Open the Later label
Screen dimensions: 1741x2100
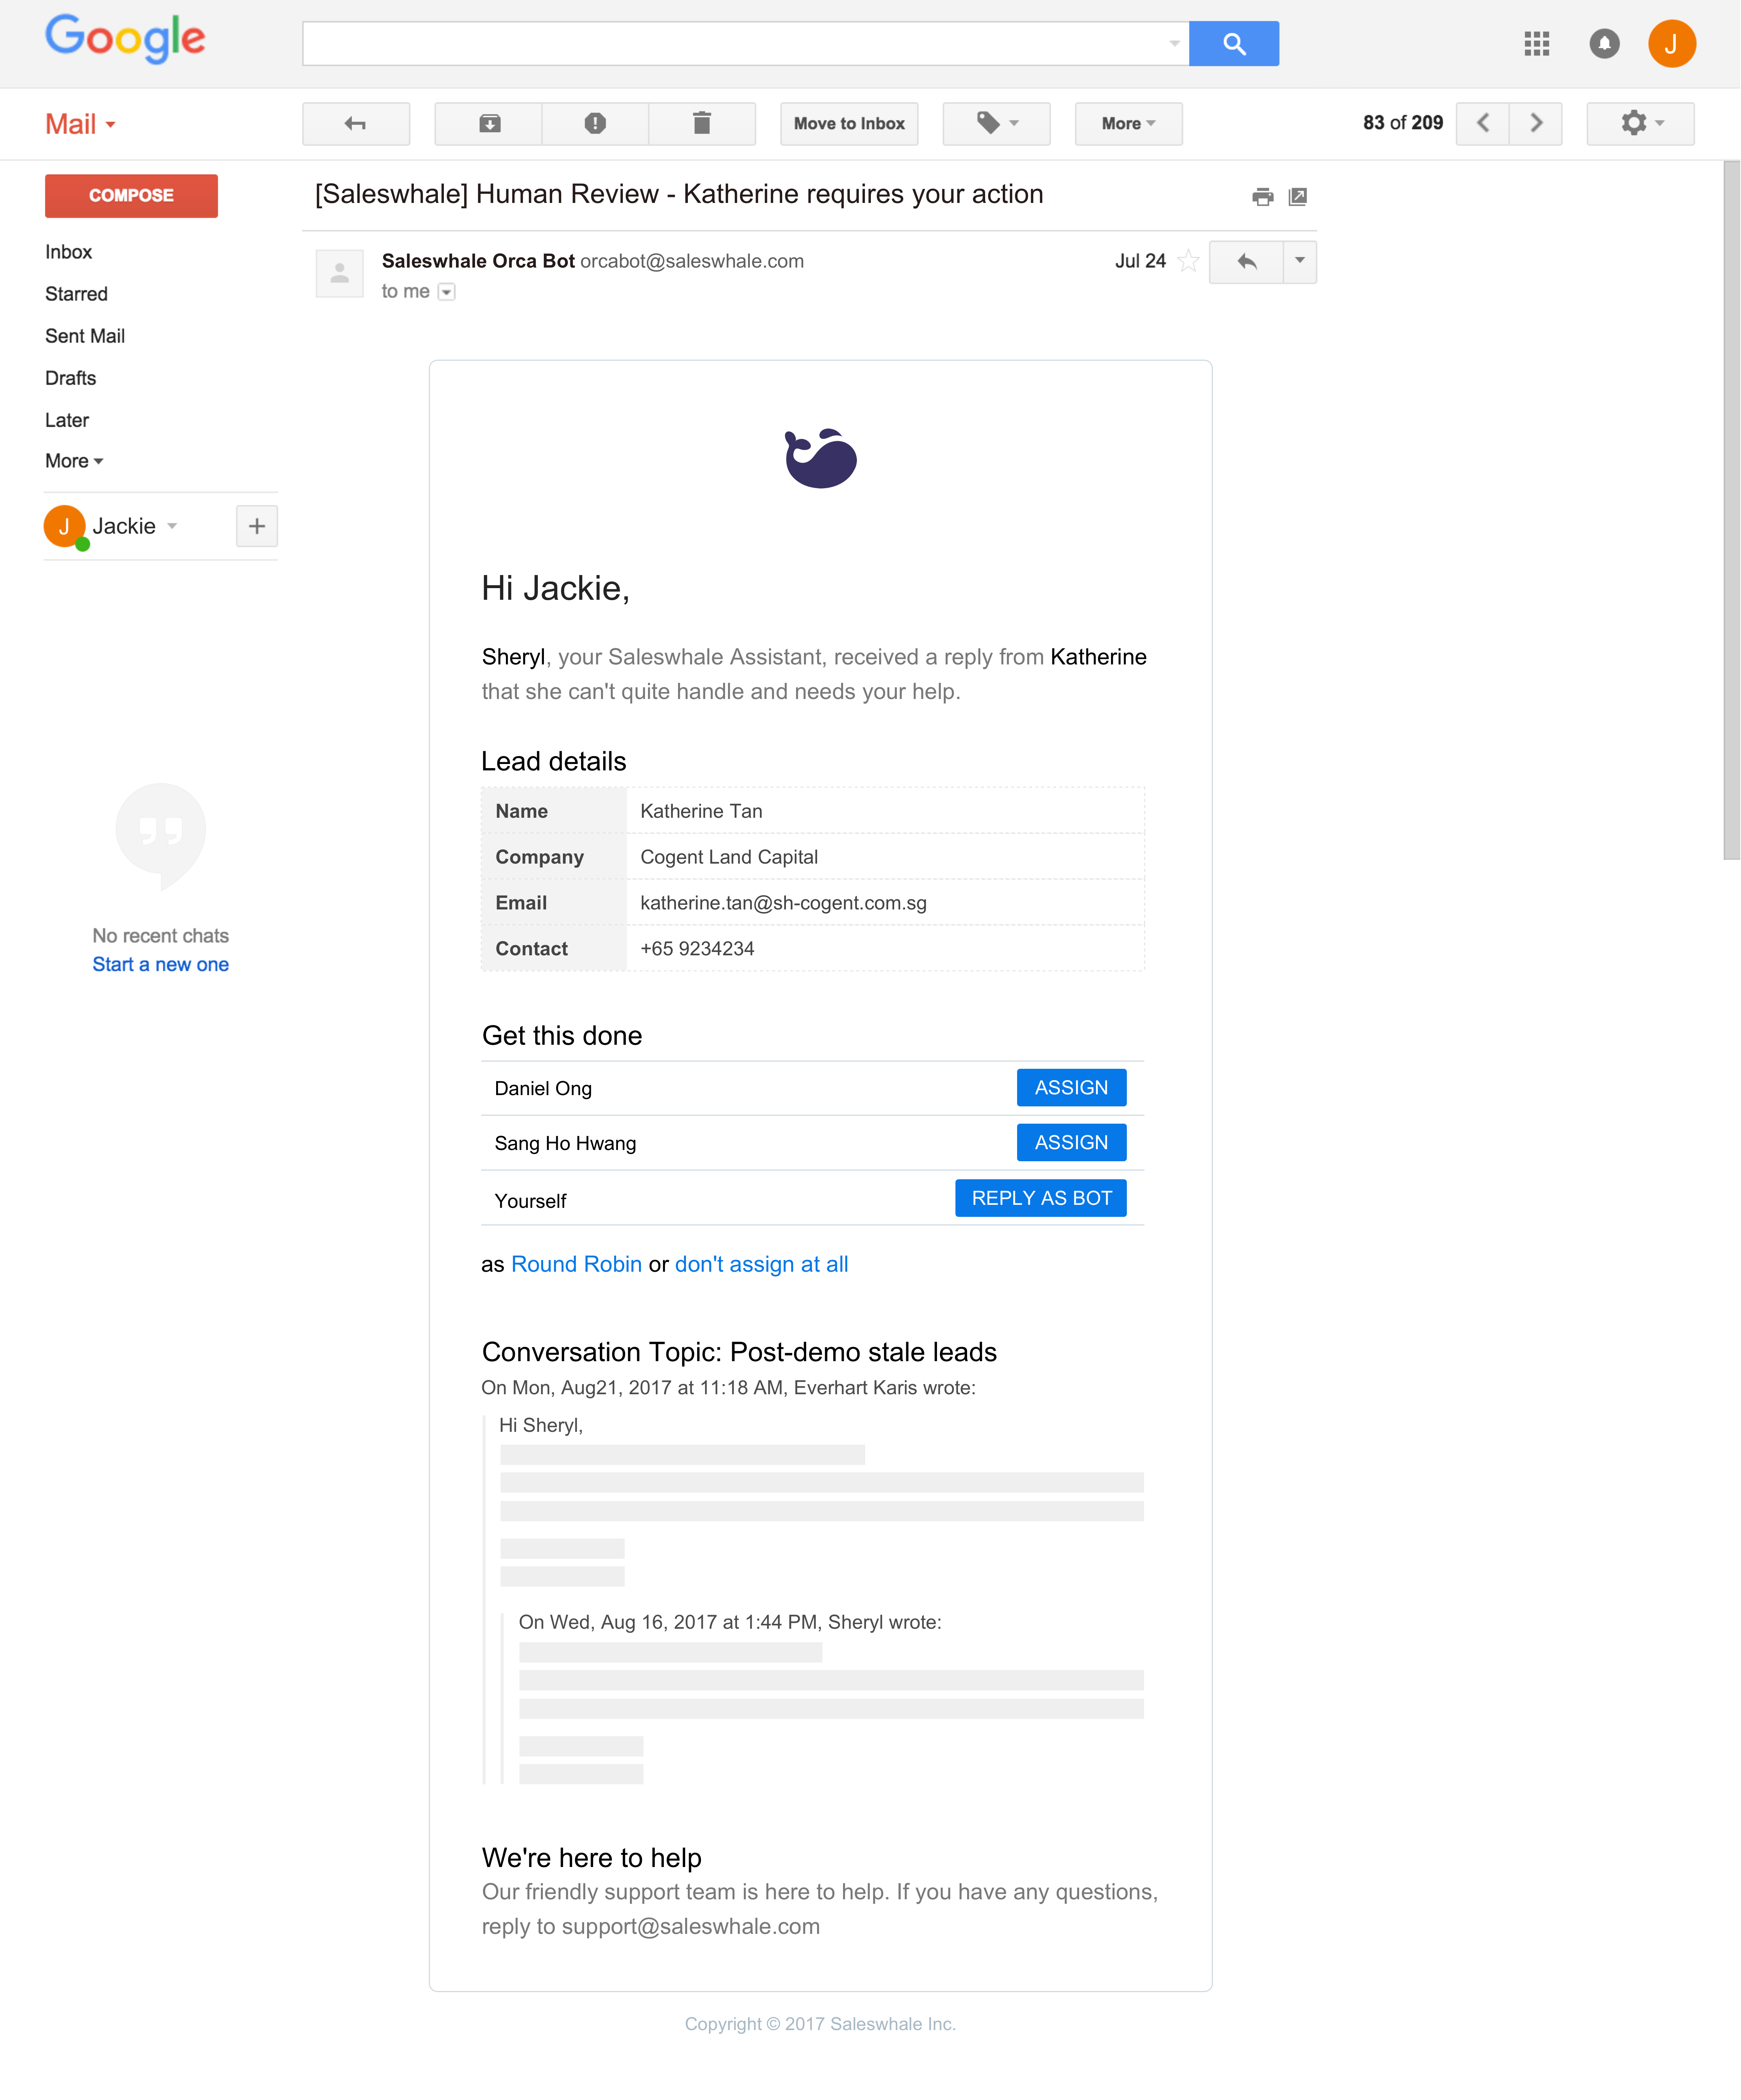click(x=67, y=420)
